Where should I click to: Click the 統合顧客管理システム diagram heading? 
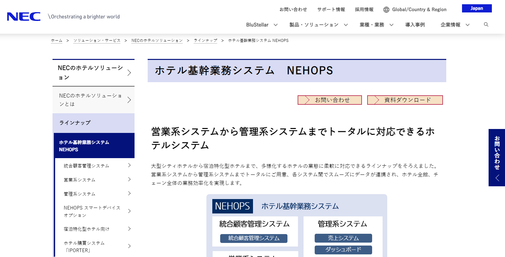(254, 224)
